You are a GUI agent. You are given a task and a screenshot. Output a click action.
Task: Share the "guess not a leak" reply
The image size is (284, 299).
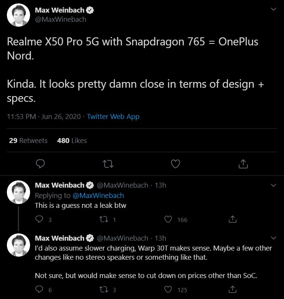coord(233,219)
